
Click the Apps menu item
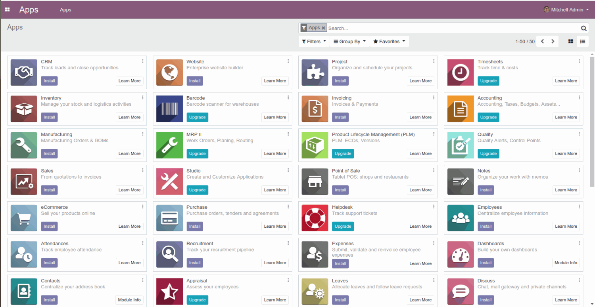(x=65, y=10)
